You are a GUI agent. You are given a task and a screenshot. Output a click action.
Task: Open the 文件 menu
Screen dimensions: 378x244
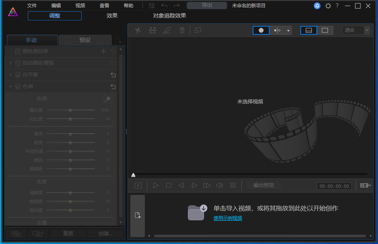click(x=31, y=5)
